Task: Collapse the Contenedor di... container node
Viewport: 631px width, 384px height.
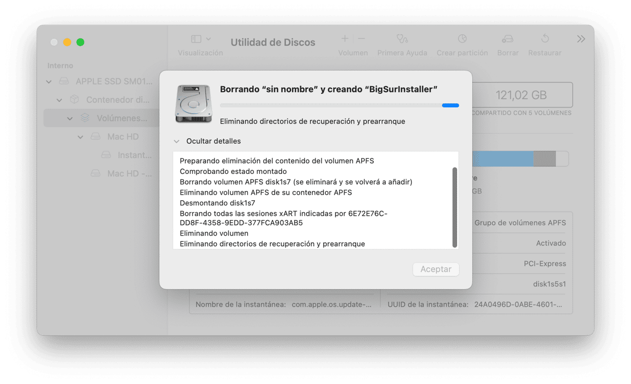Action: [x=59, y=100]
